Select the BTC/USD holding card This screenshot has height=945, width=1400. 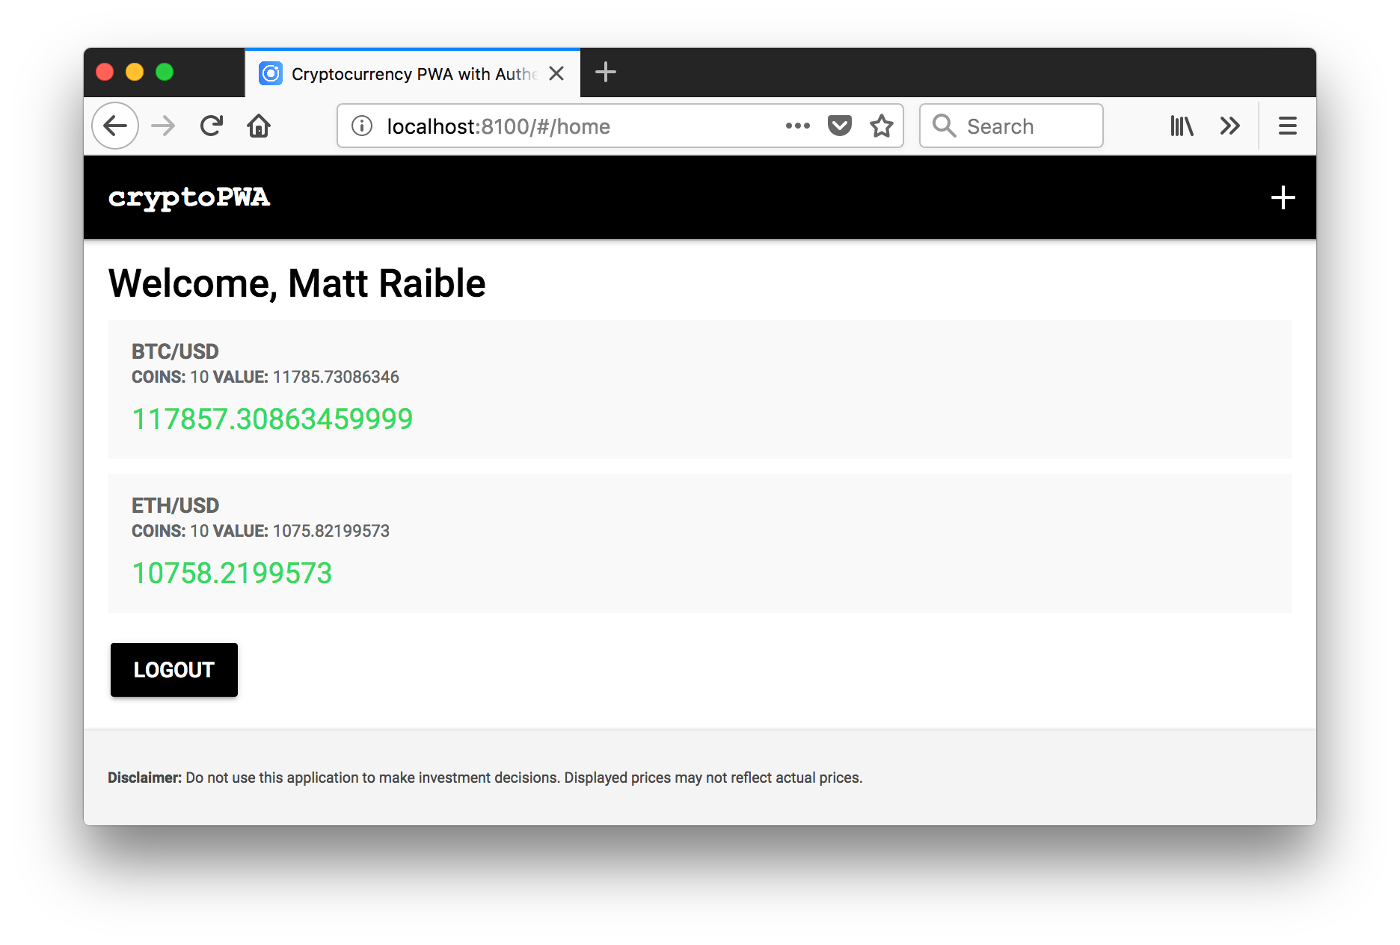pos(699,389)
